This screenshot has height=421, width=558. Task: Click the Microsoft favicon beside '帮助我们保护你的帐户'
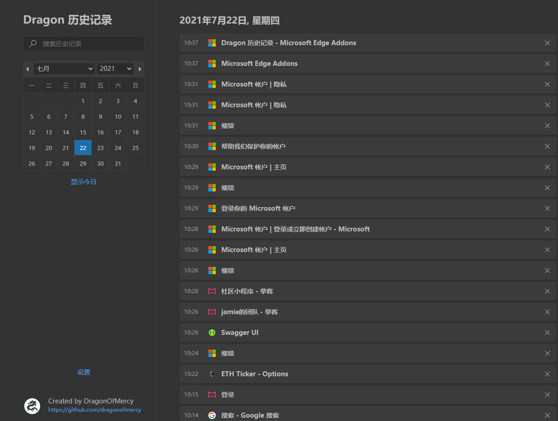point(212,146)
